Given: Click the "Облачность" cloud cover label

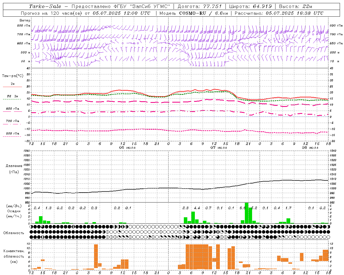Looking at the screenshot, I should [x=14, y=233].
